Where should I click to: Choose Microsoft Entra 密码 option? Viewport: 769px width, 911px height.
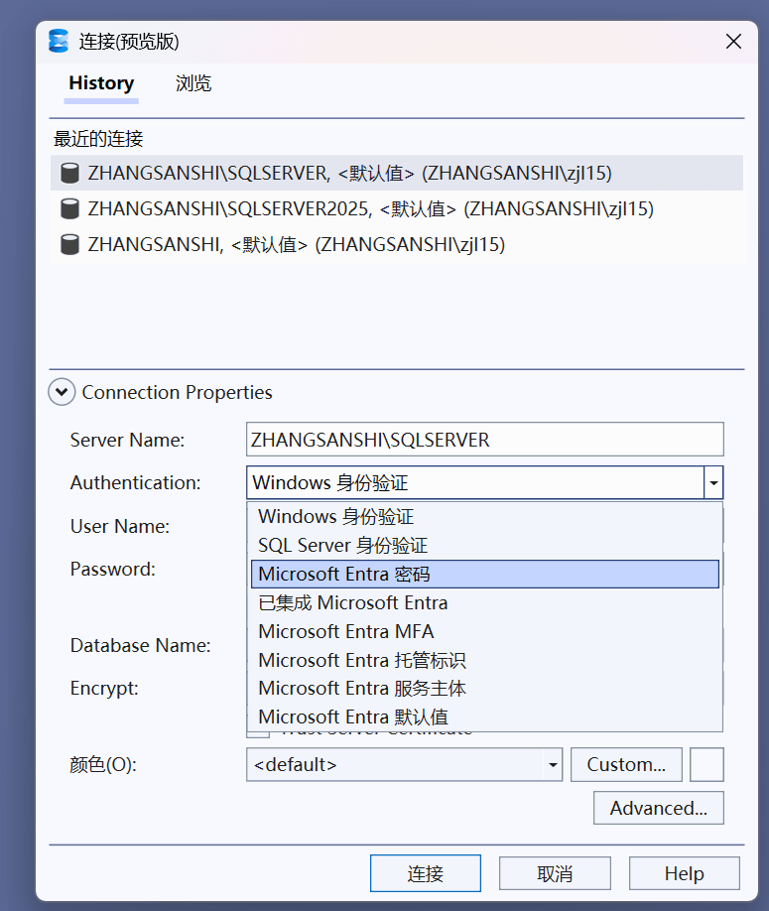tap(485, 574)
